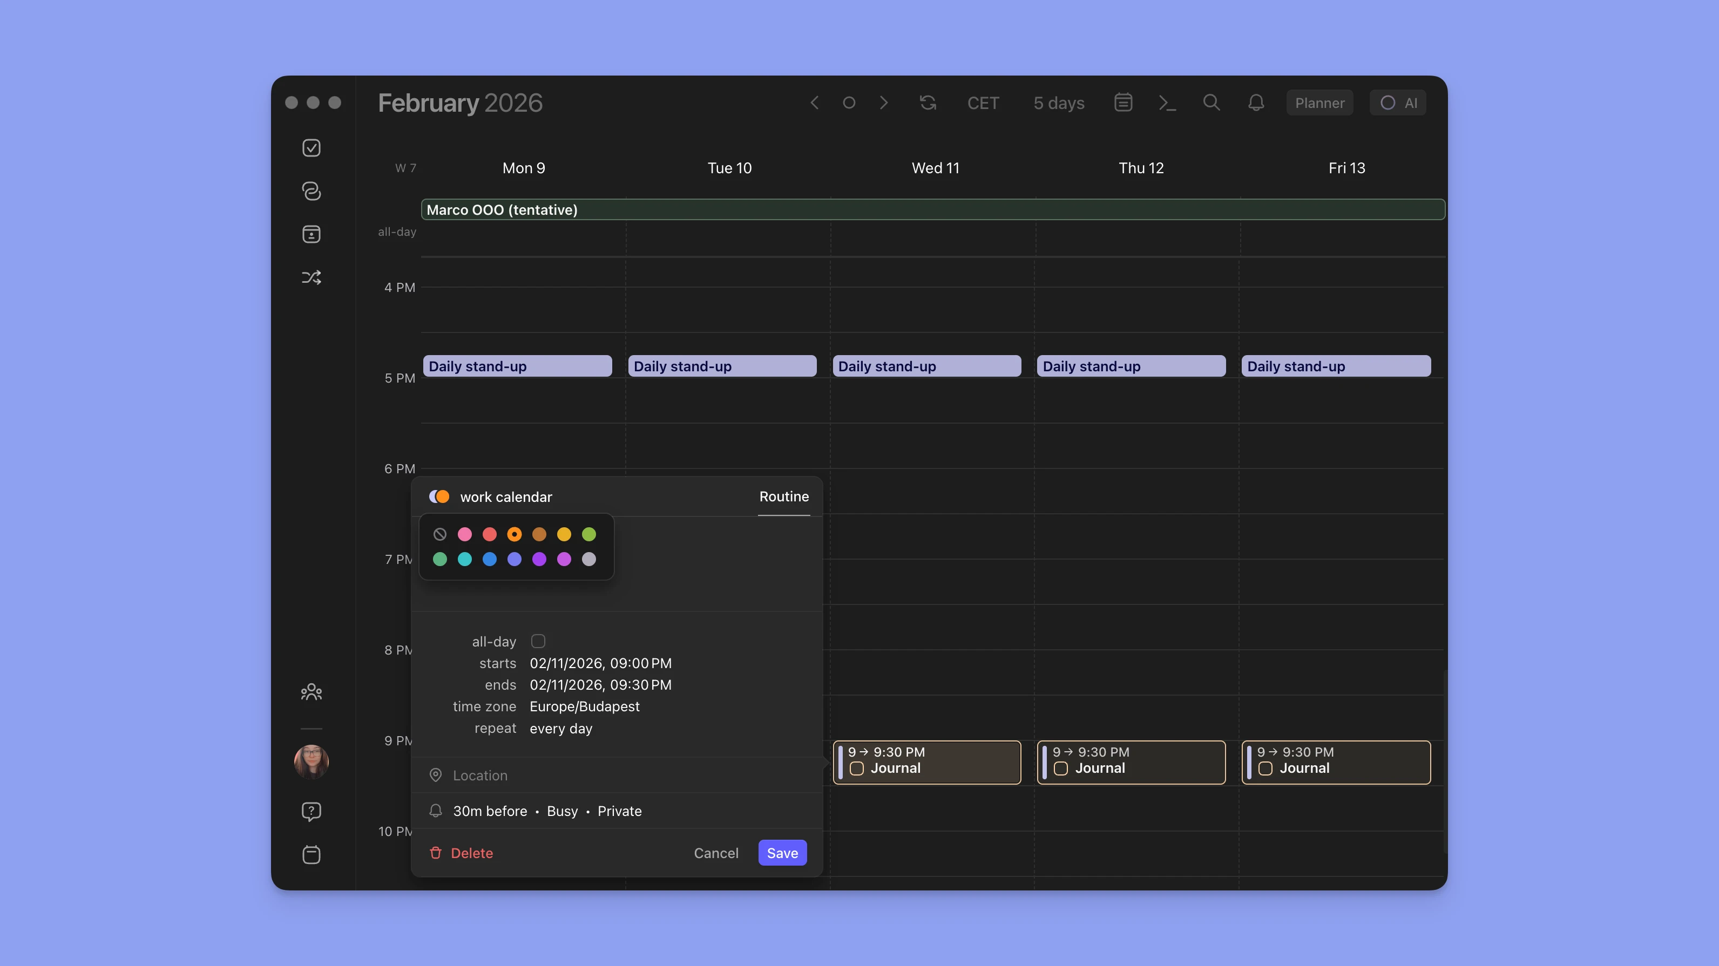Change the repeat setting from every day
This screenshot has width=1719, height=966.
pos(560,729)
